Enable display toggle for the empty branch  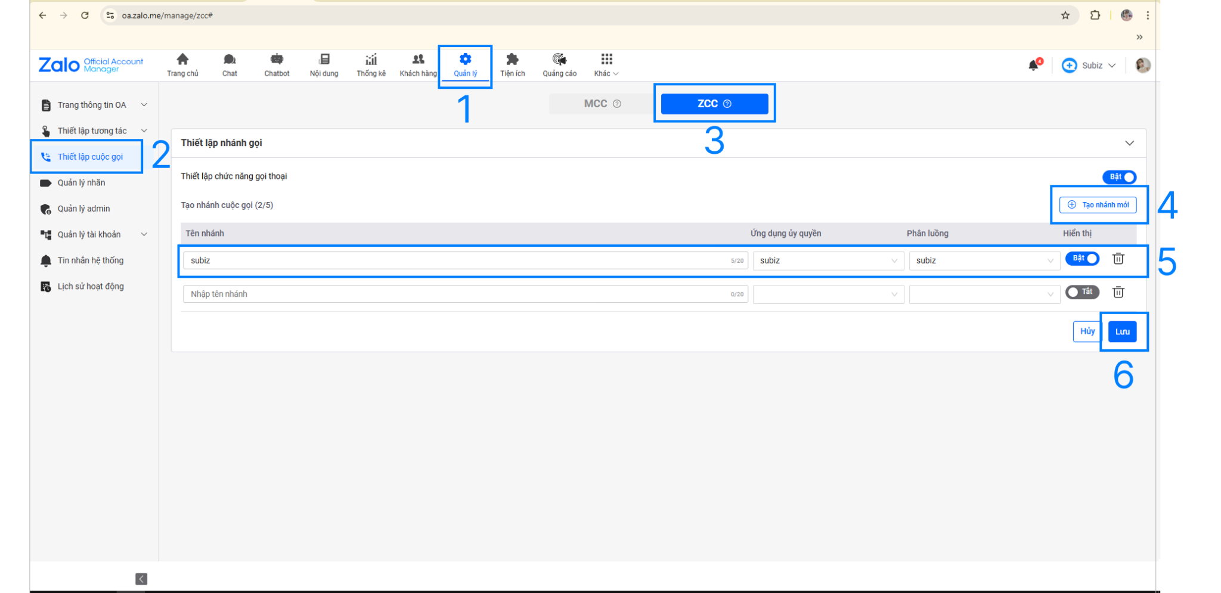(1082, 292)
